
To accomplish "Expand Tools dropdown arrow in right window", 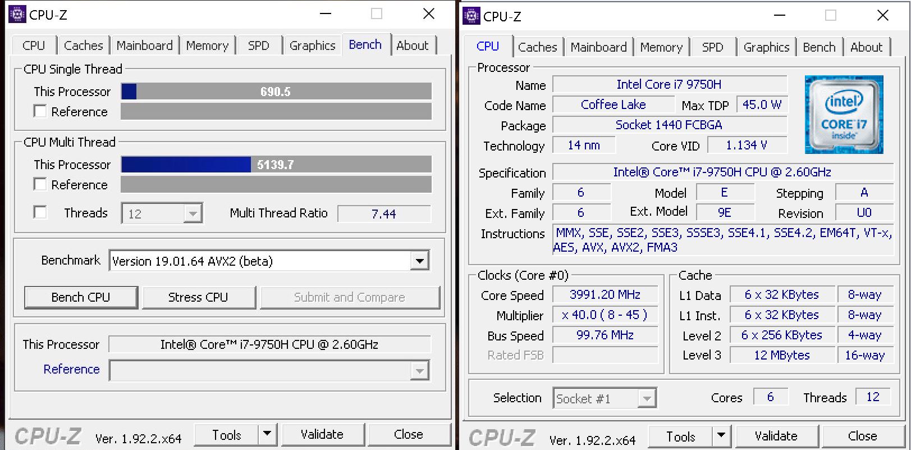I will tap(721, 436).
